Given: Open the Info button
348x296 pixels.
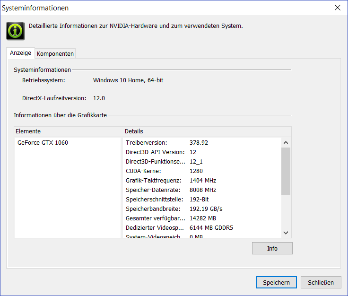Looking at the screenshot, I should [272, 248].
